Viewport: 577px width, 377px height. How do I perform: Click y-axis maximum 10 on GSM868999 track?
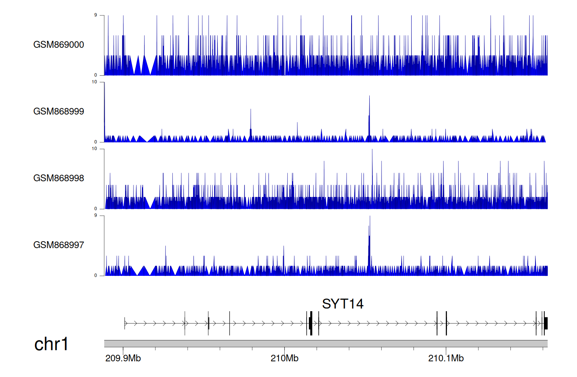coord(94,82)
